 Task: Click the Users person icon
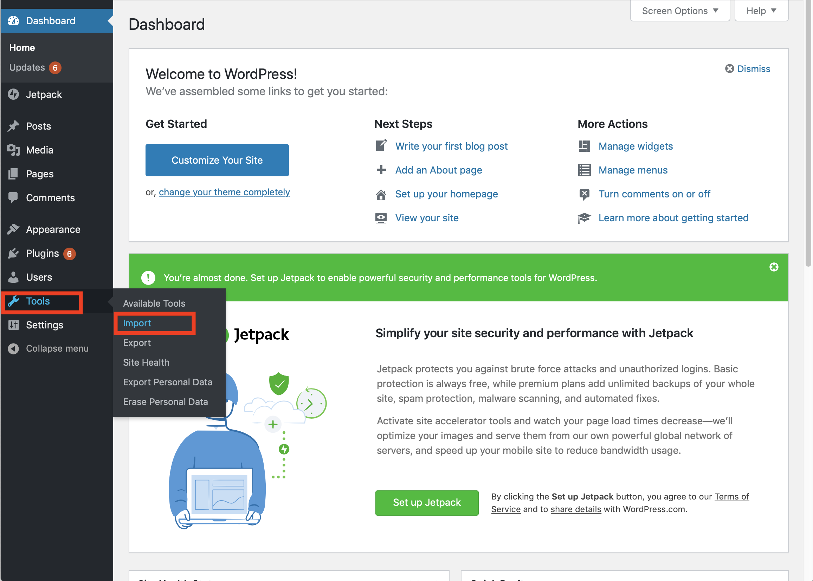pos(13,277)
